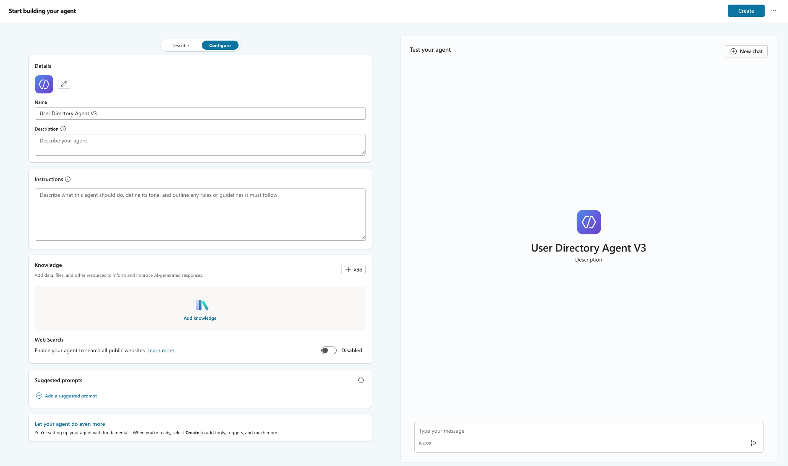
Task: Click the Instructions text box
Action: point(200,214)
